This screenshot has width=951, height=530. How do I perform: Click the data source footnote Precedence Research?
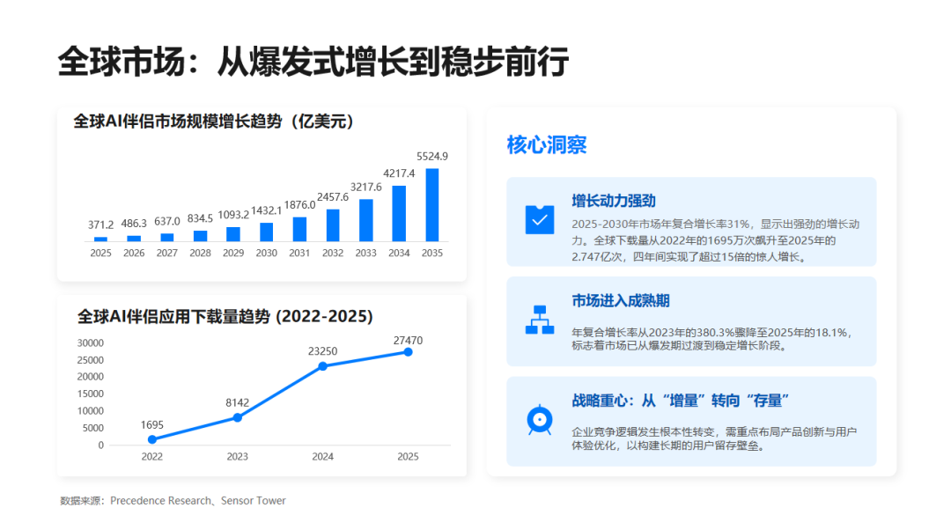click(x=160, y=500)
